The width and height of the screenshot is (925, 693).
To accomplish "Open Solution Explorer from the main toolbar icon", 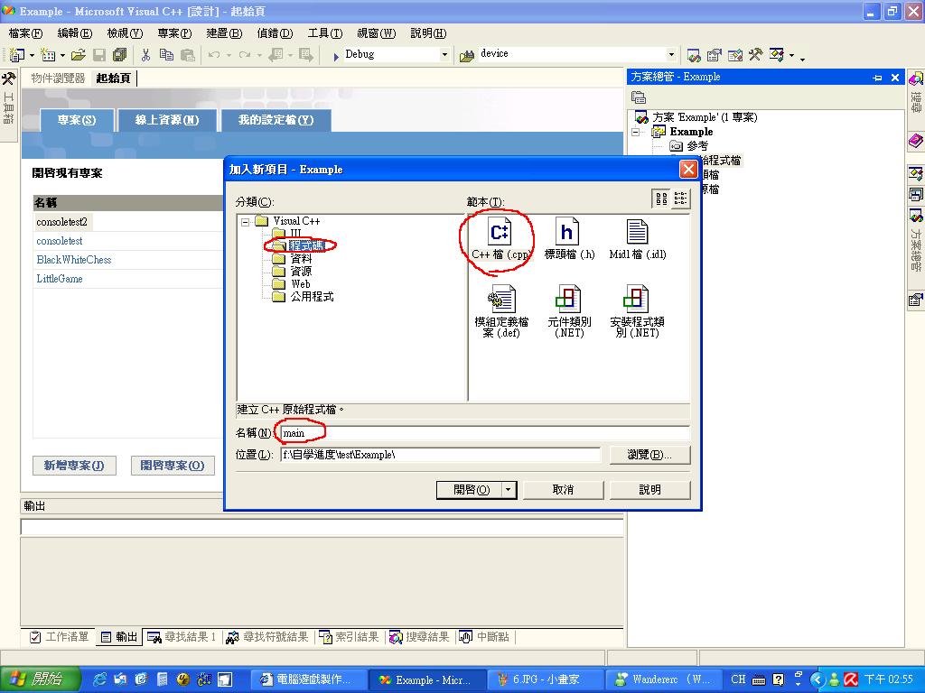I will [x=694, y=55].
